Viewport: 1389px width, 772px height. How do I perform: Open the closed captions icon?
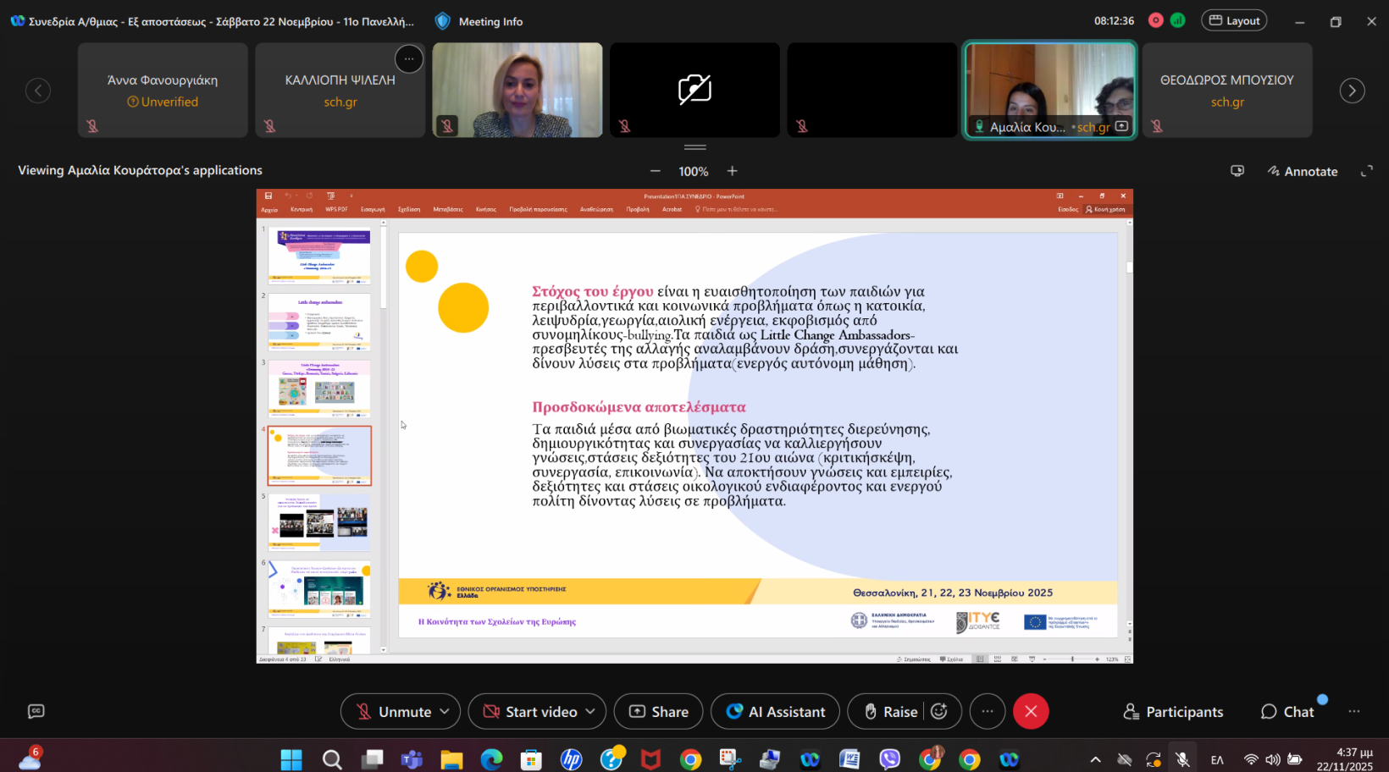click(36, 711)
